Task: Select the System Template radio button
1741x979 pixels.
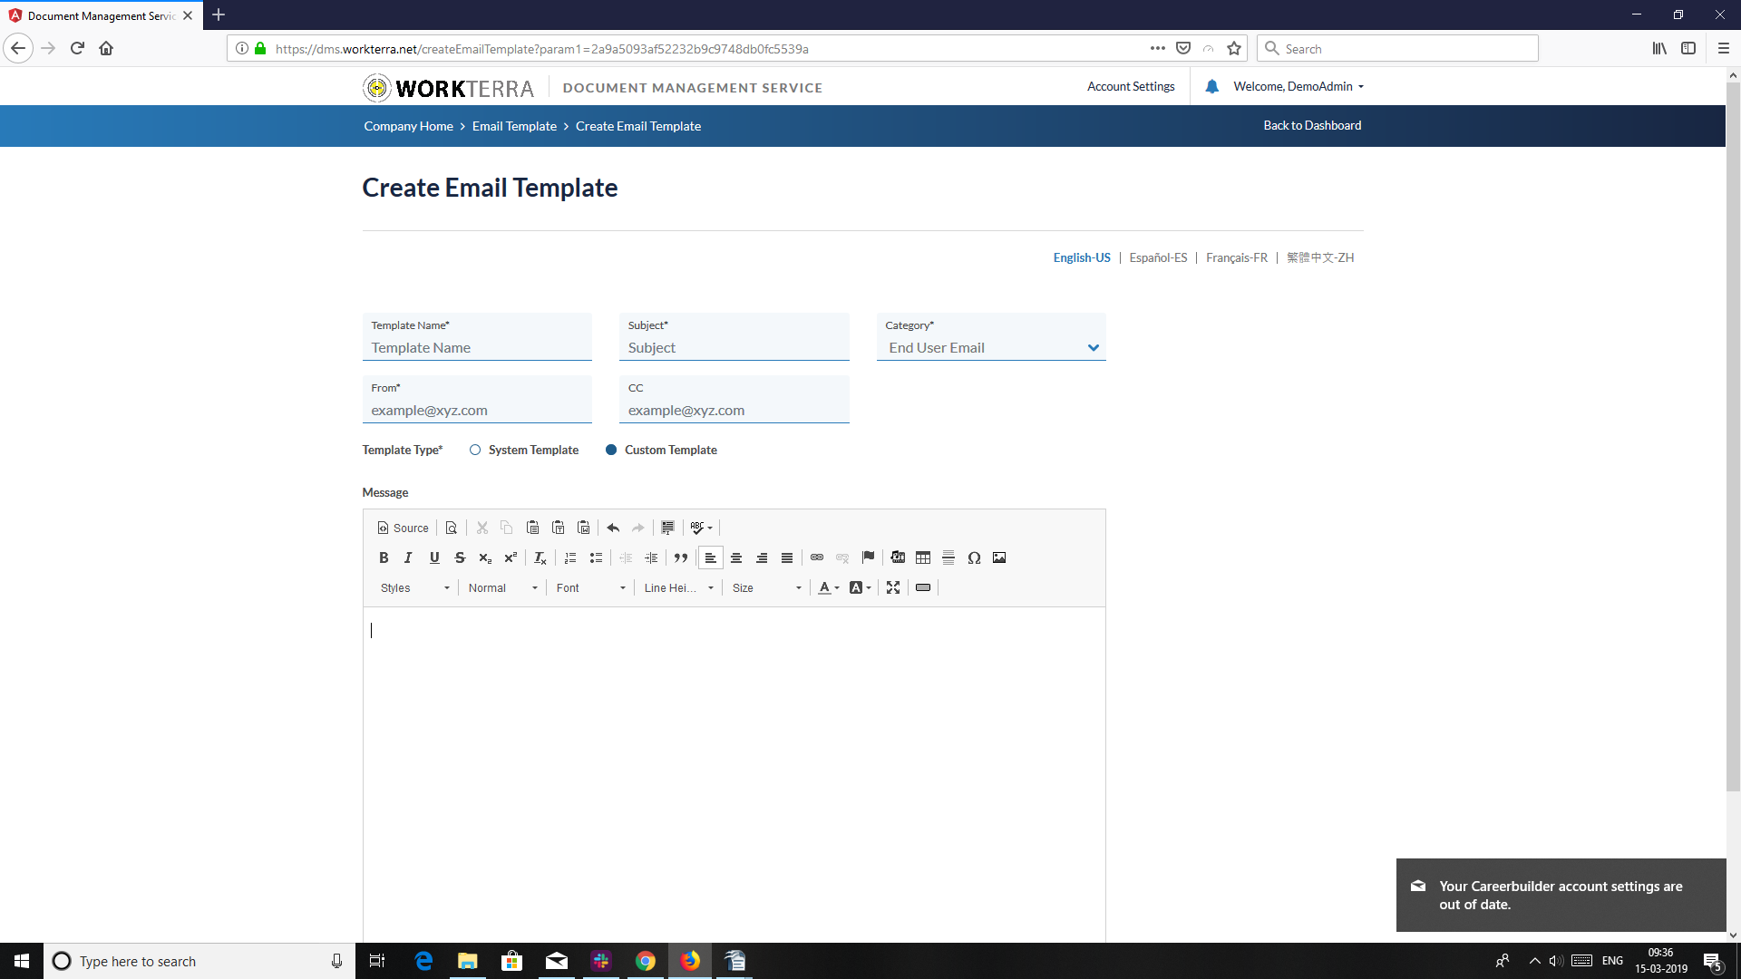Action: click(475, 450)
